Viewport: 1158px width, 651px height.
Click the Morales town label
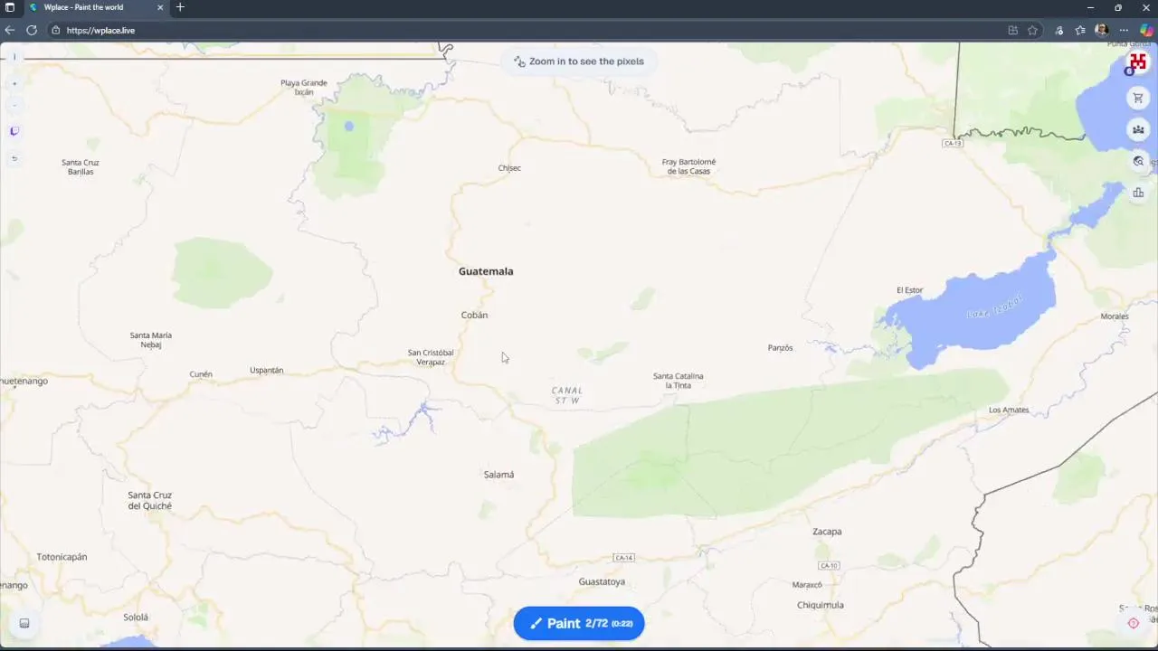[x=1115, y=316]
